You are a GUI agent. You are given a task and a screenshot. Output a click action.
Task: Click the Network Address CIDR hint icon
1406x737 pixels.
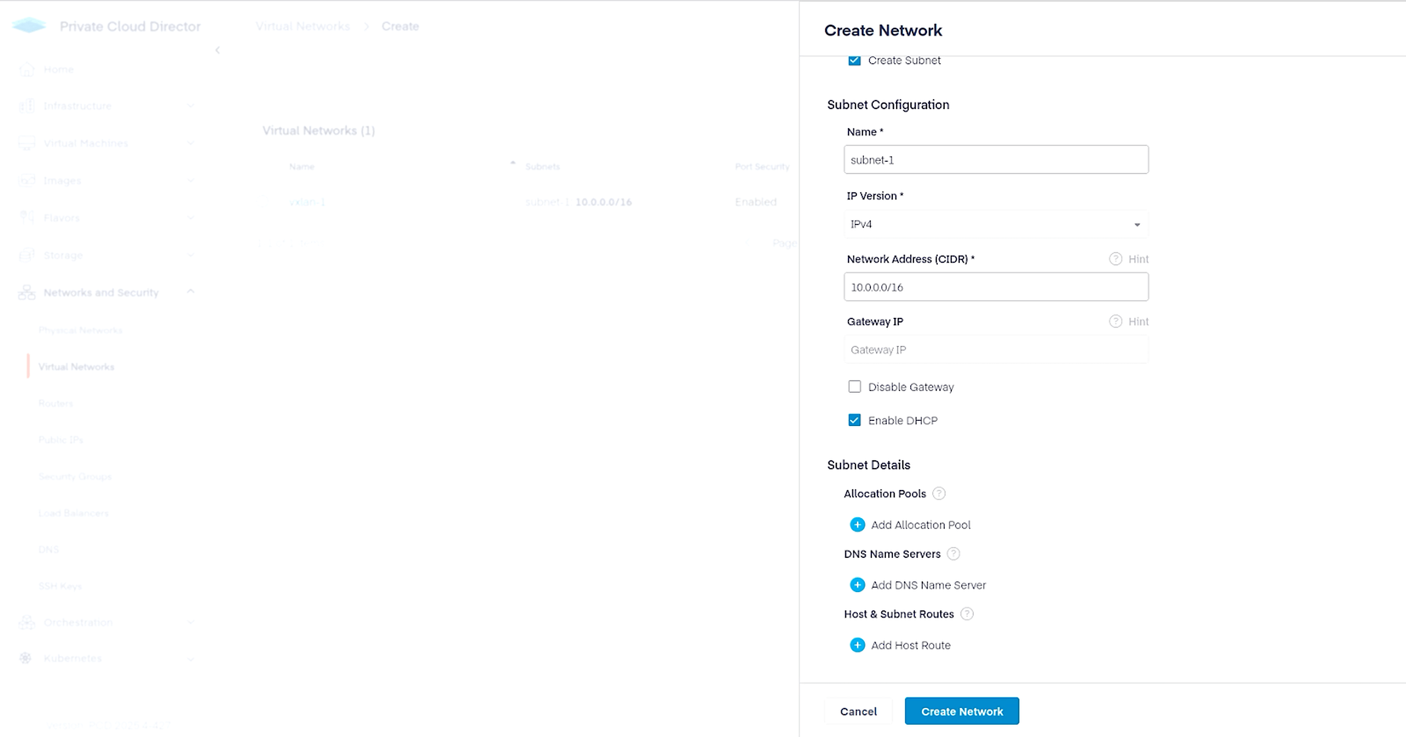[1115, 259]
